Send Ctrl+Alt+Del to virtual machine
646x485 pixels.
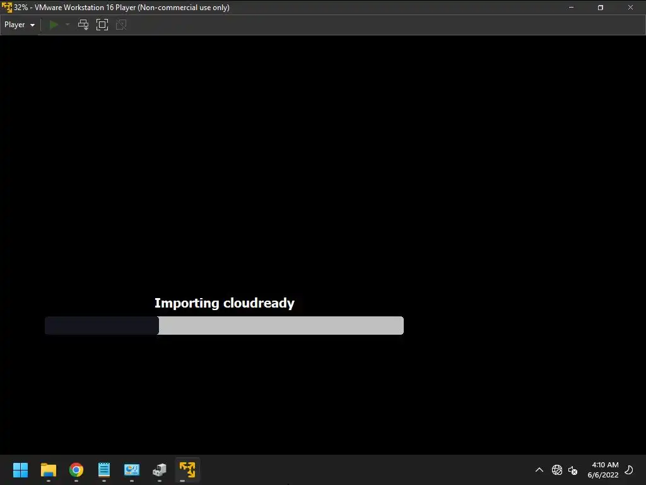pos(83,25)
